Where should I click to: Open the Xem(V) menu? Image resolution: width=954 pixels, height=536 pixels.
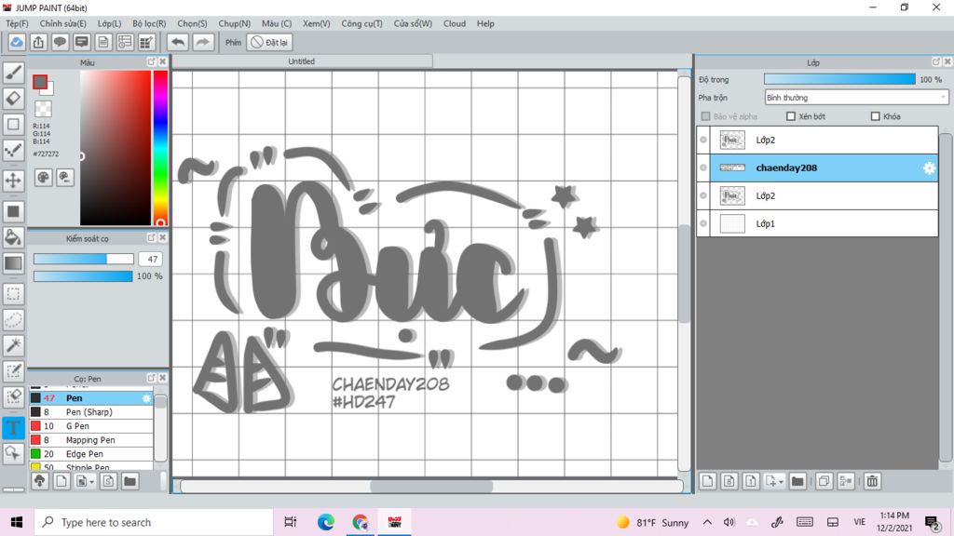pos(317,23)
